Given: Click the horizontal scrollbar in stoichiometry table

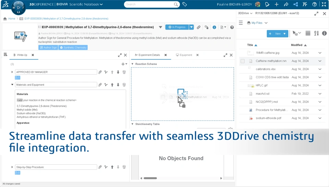Looking at the screenshot, I should pyautogui.click(x=150, y=178).
